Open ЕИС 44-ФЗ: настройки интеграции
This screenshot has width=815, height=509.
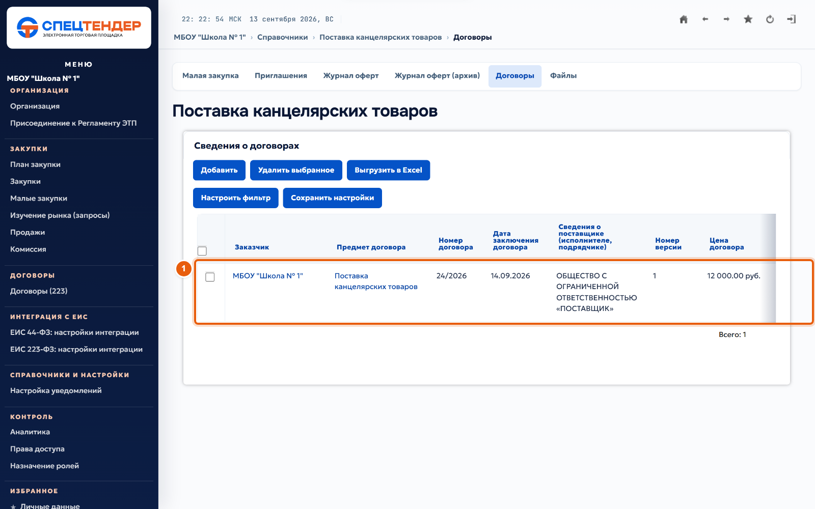coord(74,332)
